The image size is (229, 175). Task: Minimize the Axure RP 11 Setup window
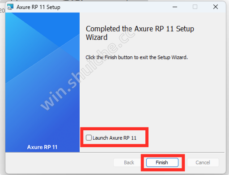[175, 7]
